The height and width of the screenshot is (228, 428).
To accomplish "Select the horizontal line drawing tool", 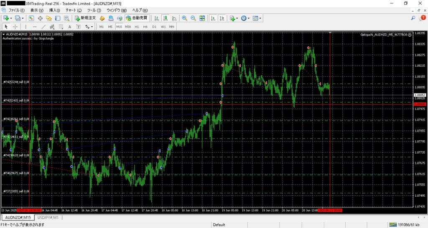I will click(35, 27).
